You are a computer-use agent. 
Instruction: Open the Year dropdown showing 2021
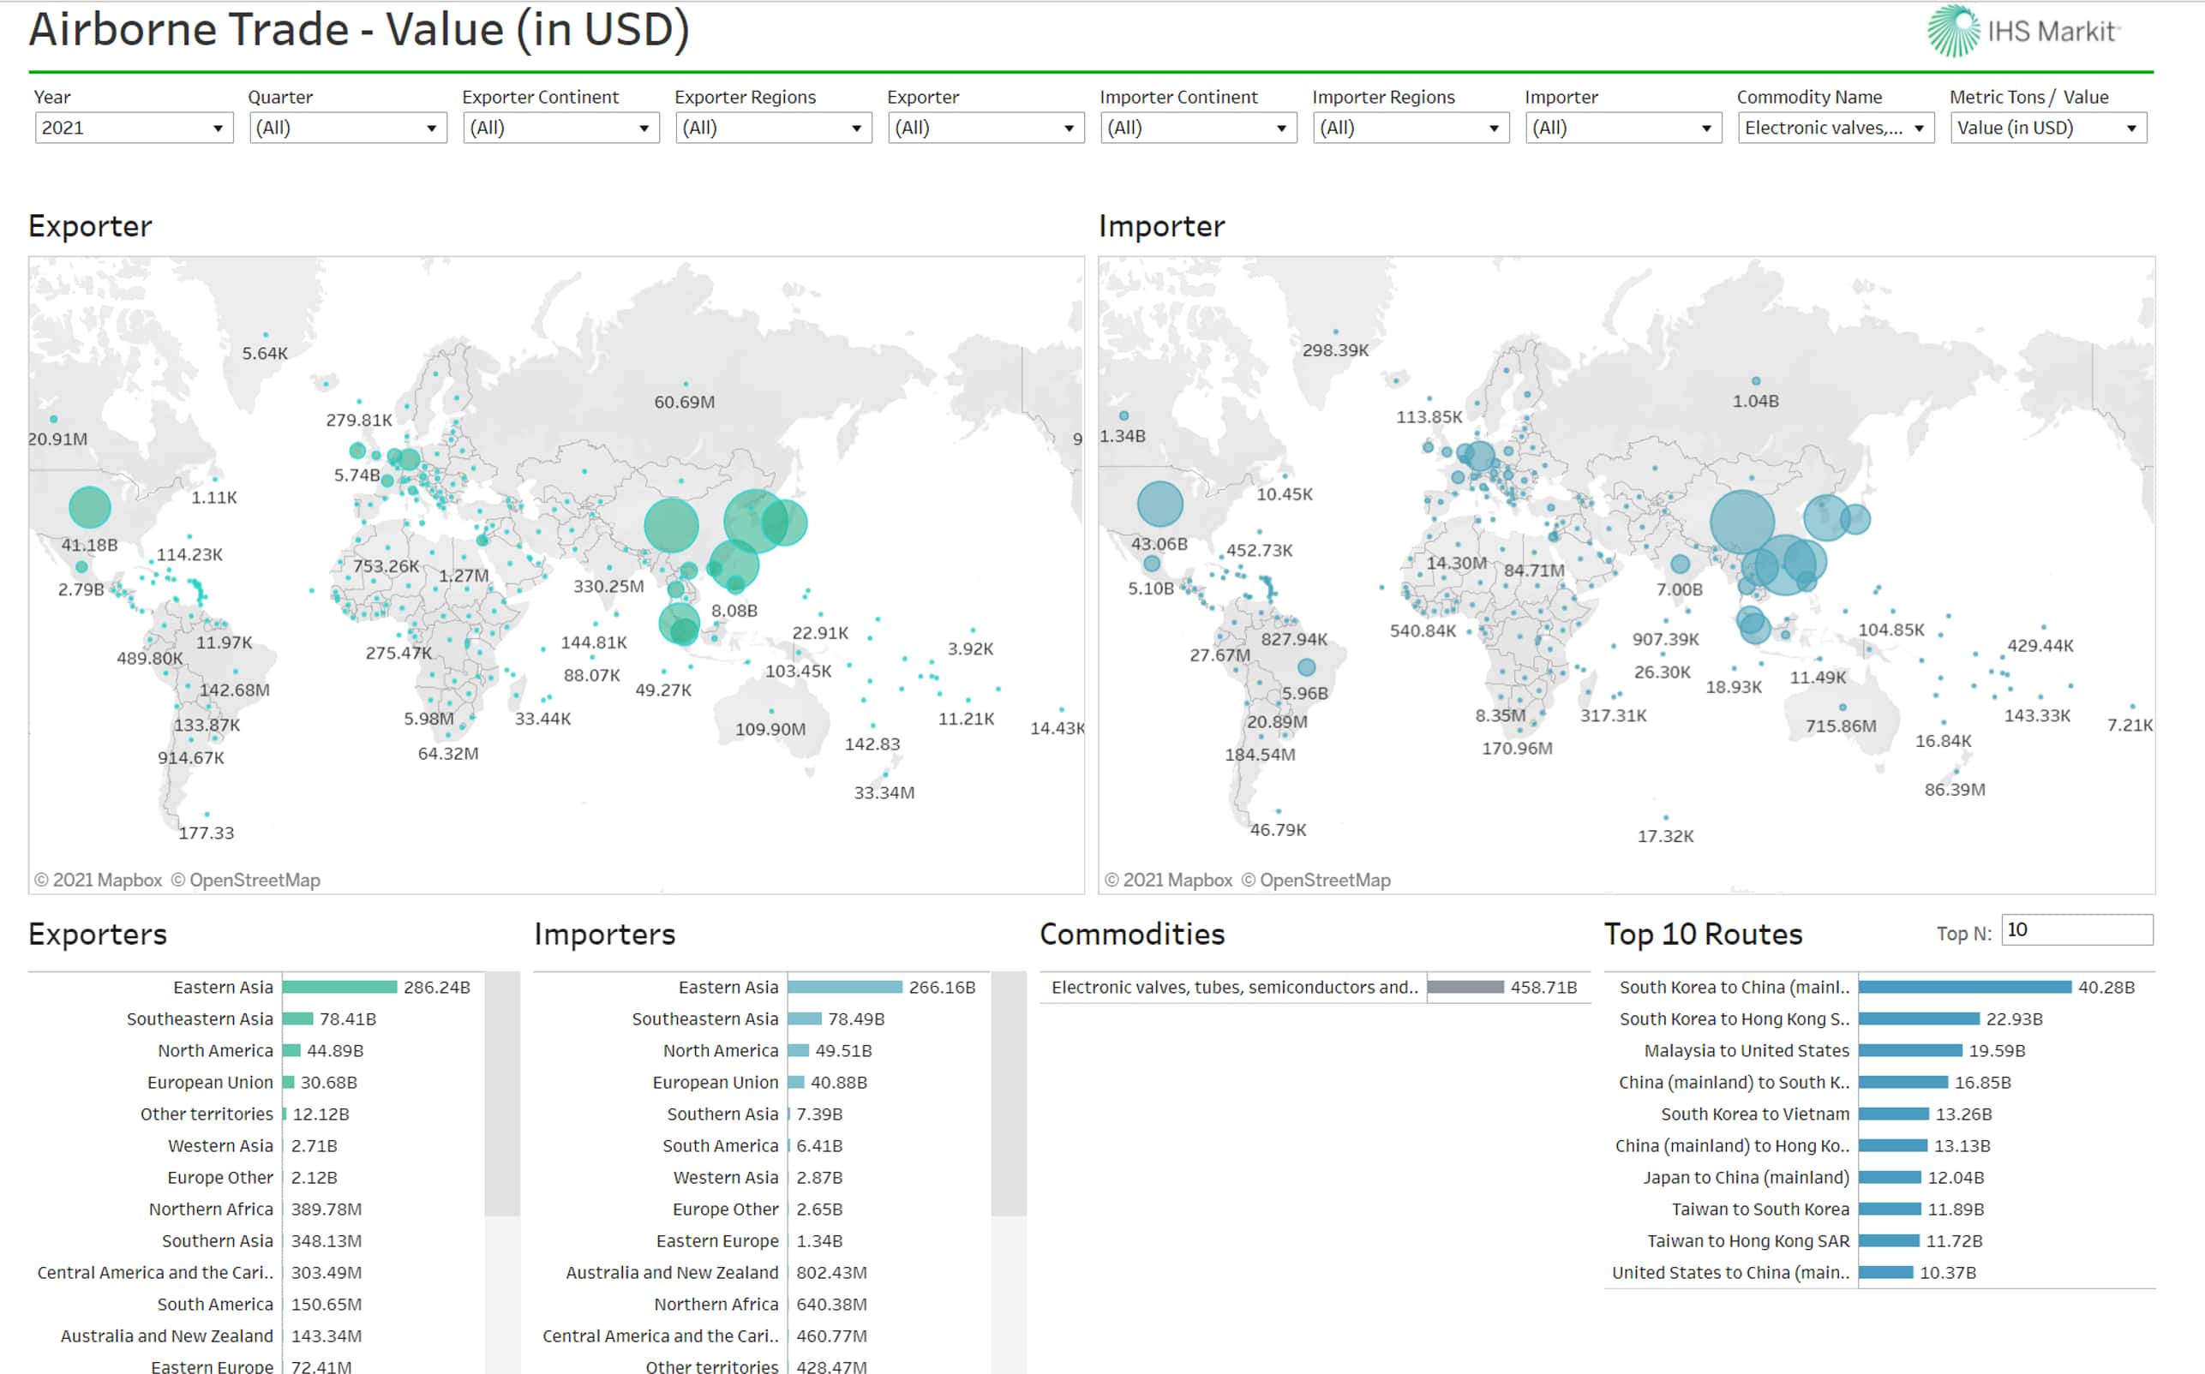(133, 128)
